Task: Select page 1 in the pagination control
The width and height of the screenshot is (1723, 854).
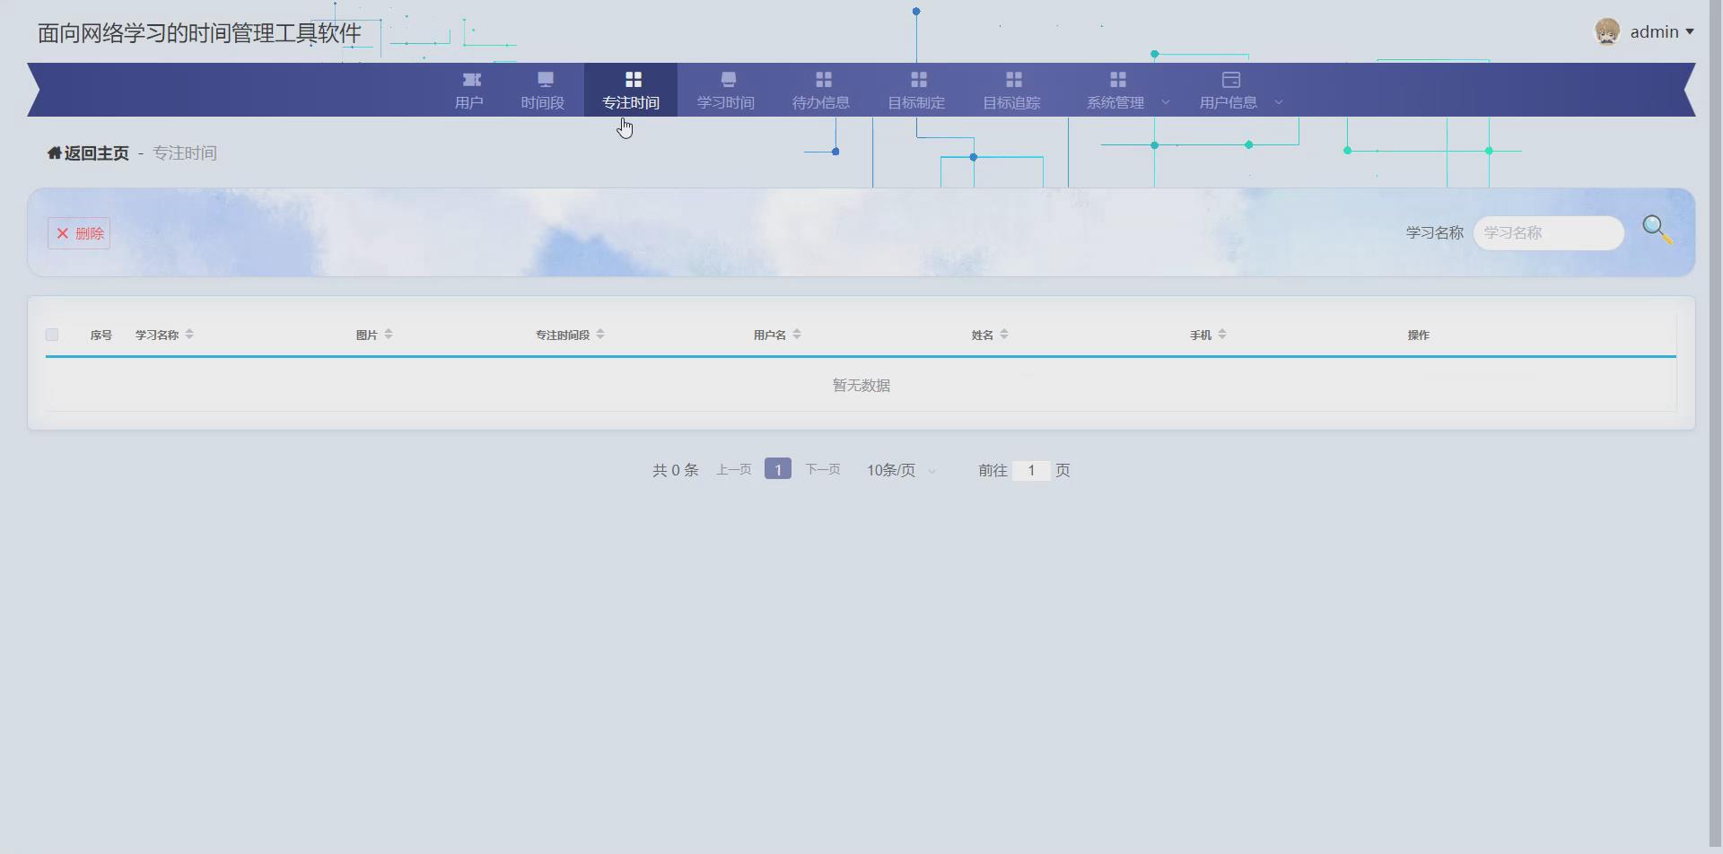Action: 777,467
